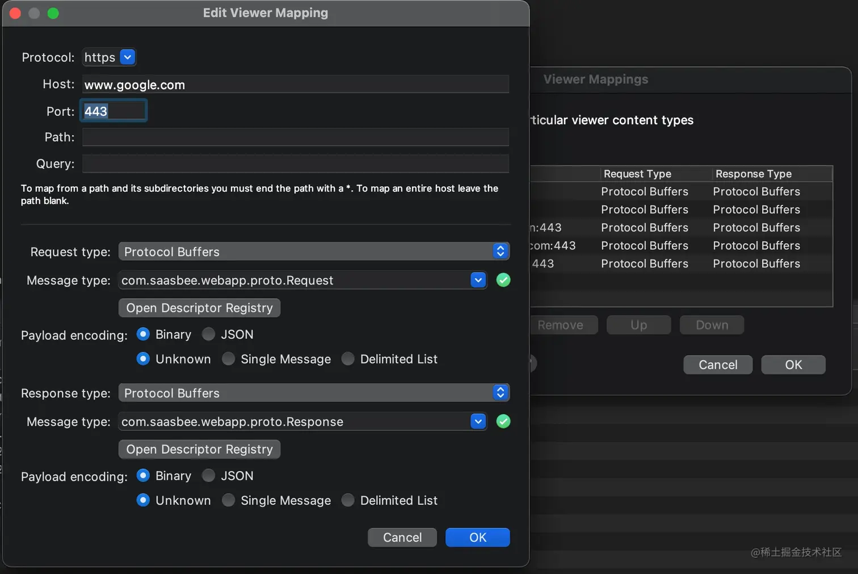Open the Protocol https dropdown
Image resolution: width=858 pixels, height=574 pixels.
[128, 57]
